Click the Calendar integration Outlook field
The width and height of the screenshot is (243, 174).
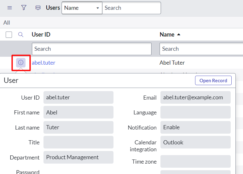195,142
